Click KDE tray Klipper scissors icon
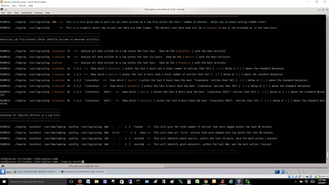Viewport: 329px width, 185px height. [293, 172]
